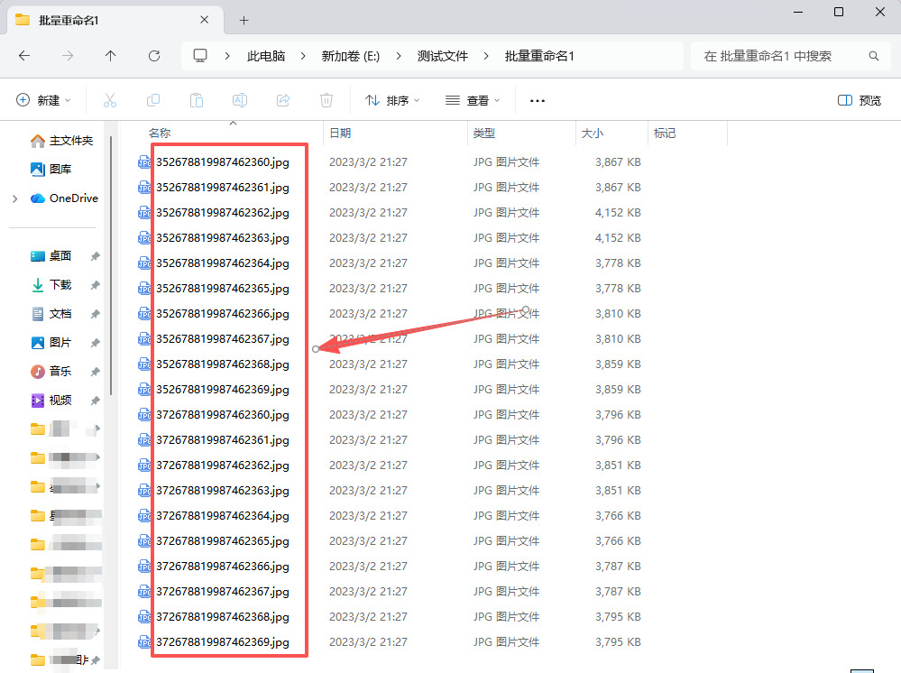Click the Paste clipboard icon
This screenshot has width=901, height=673.
(197, 100)
